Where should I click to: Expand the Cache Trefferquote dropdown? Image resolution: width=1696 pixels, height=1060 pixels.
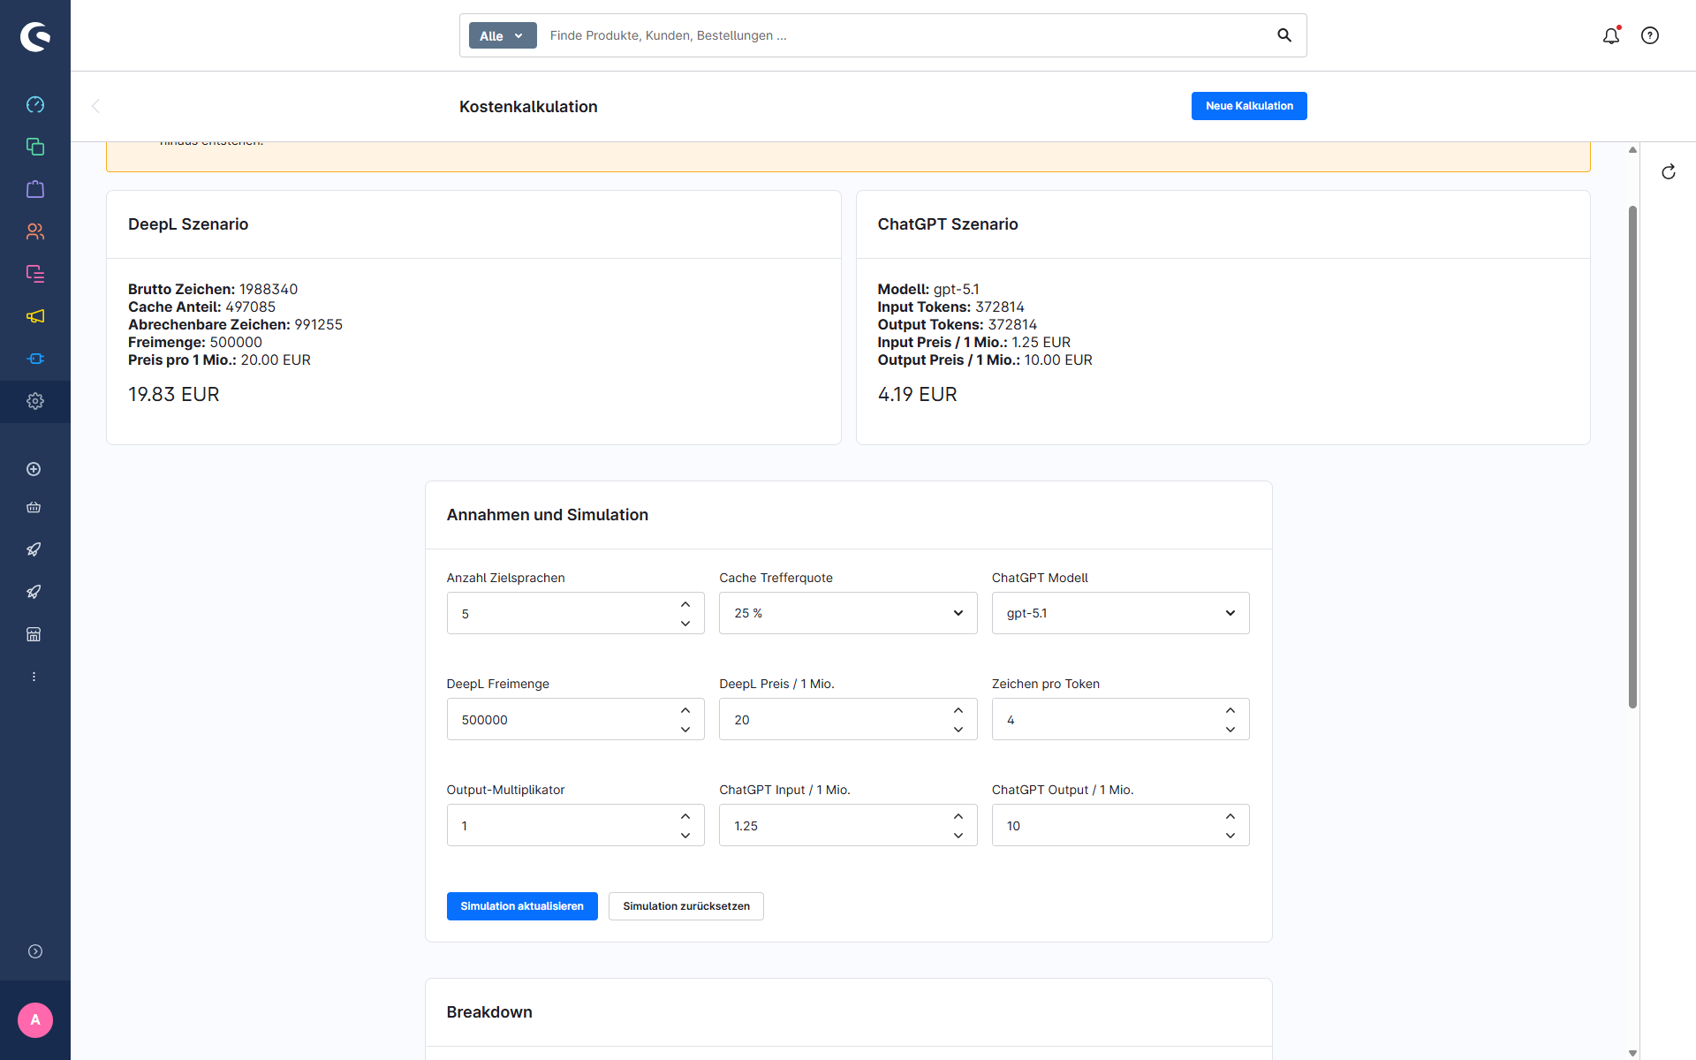(847, 613)
